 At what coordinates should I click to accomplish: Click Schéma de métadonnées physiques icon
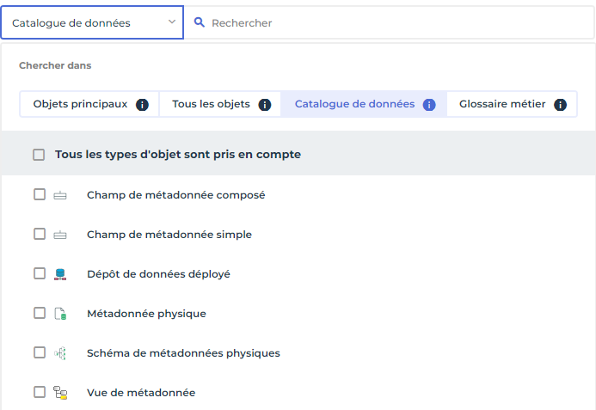(60, 353)
